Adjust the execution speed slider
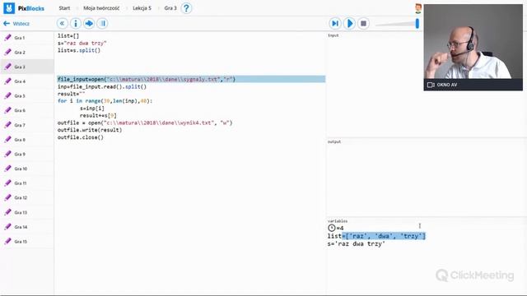Image resolution: width=527 pixels, height=296 pixels. point(417,24)
